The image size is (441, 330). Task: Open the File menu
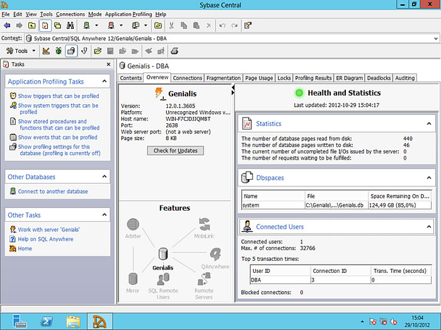point(6,14)
